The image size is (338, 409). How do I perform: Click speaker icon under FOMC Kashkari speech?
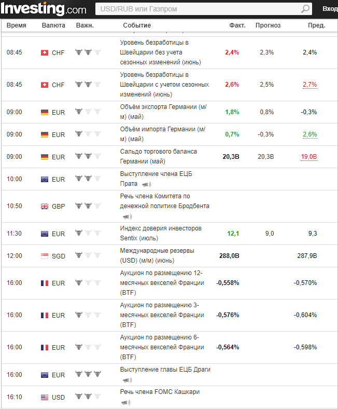click(127, 402)
